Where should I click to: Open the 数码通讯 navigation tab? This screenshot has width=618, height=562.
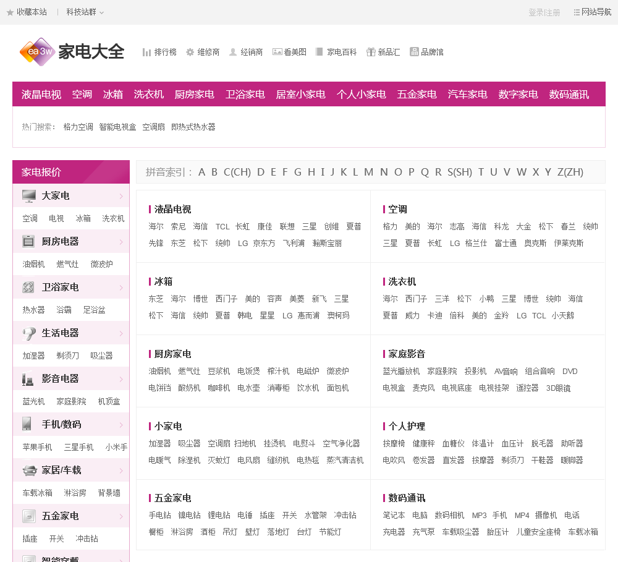click(x=569, y=94)
